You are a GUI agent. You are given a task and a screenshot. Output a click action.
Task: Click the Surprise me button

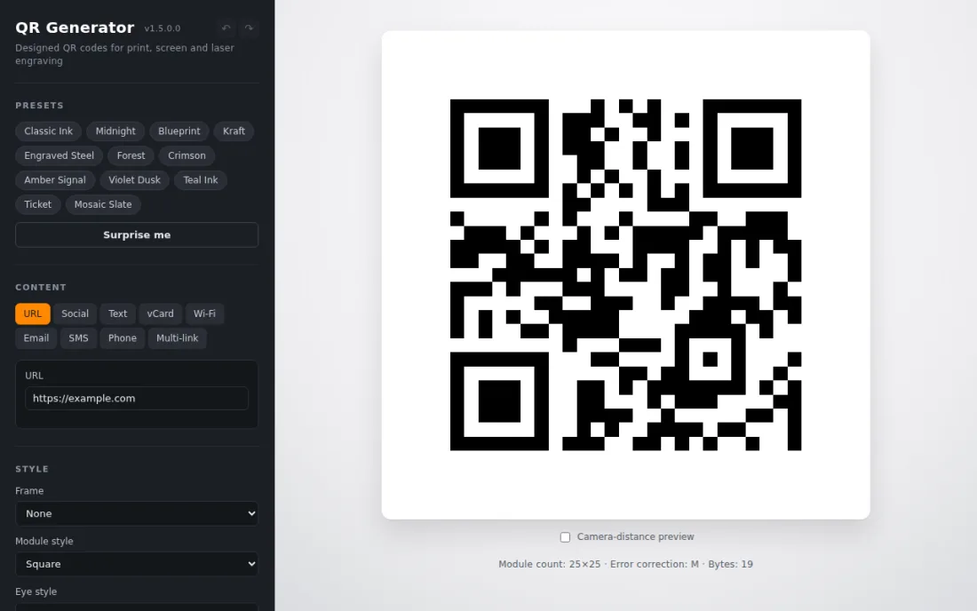pos(137,234)
